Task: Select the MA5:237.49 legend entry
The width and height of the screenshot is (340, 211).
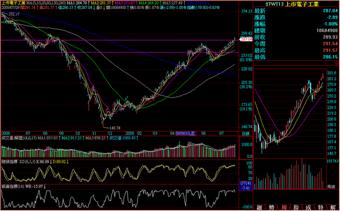Action: point(173,3)
